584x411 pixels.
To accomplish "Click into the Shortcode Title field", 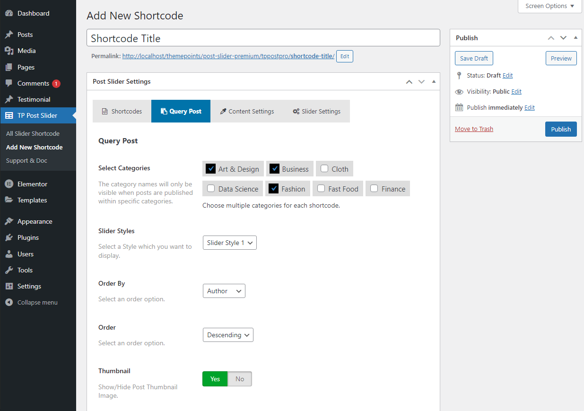I will [263, 38].
